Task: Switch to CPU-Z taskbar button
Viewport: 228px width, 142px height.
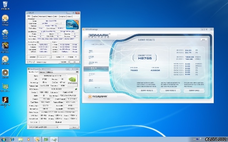Action: pyautogui.click(x=54, y=140)
